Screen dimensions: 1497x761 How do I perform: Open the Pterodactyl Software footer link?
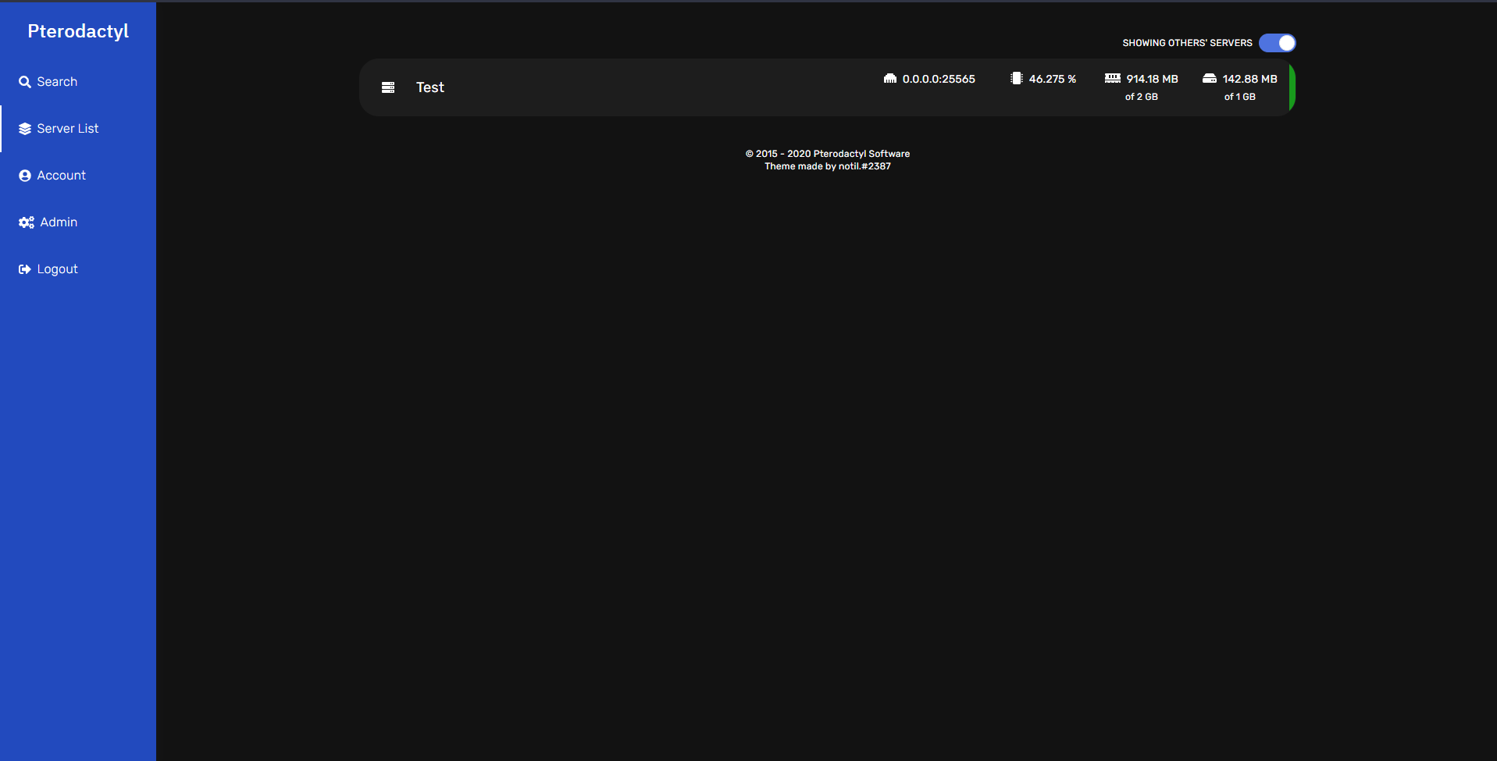click(861, 154)
